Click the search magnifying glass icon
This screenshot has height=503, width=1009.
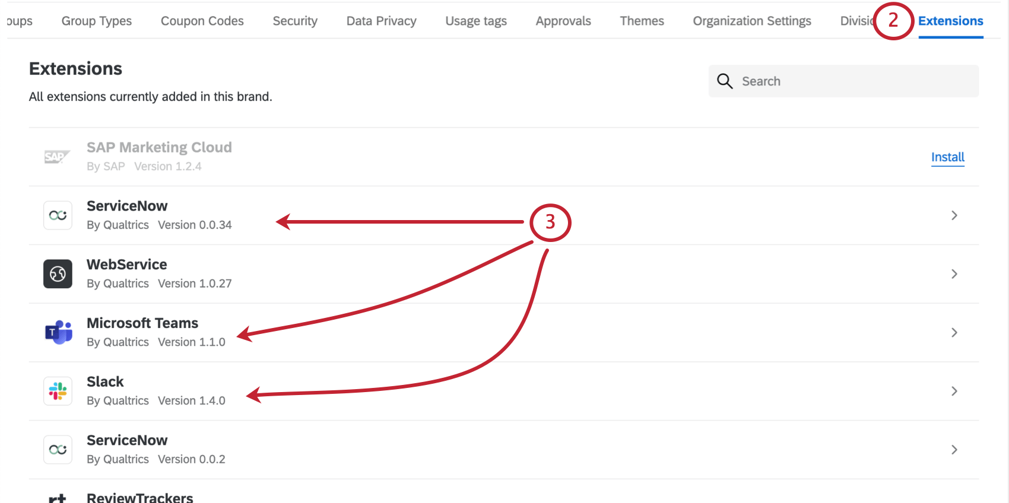click(x=725, y=81)
